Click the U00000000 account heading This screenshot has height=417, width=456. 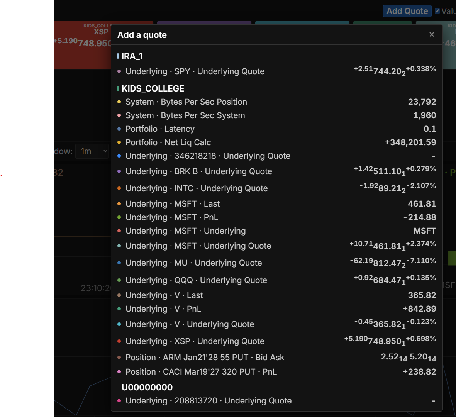click(x=147, y=387)
